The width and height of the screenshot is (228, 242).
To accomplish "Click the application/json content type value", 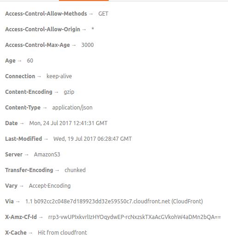I will click(x=72, y=108).
